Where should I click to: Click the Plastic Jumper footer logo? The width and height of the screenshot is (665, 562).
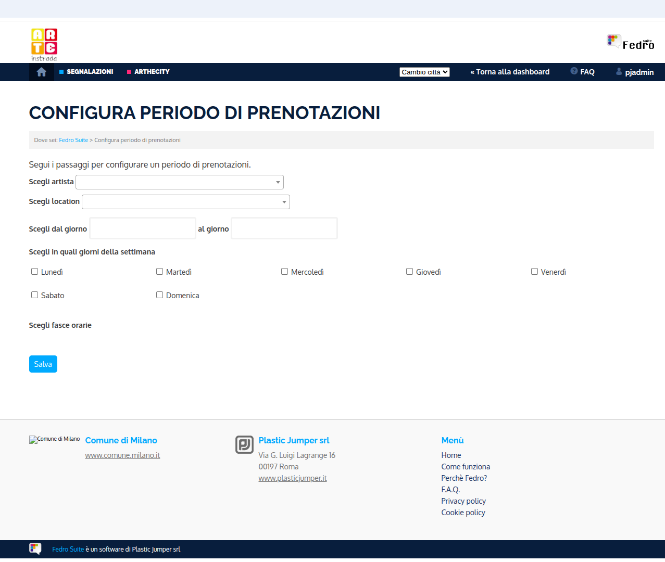[x=244, y=444]
